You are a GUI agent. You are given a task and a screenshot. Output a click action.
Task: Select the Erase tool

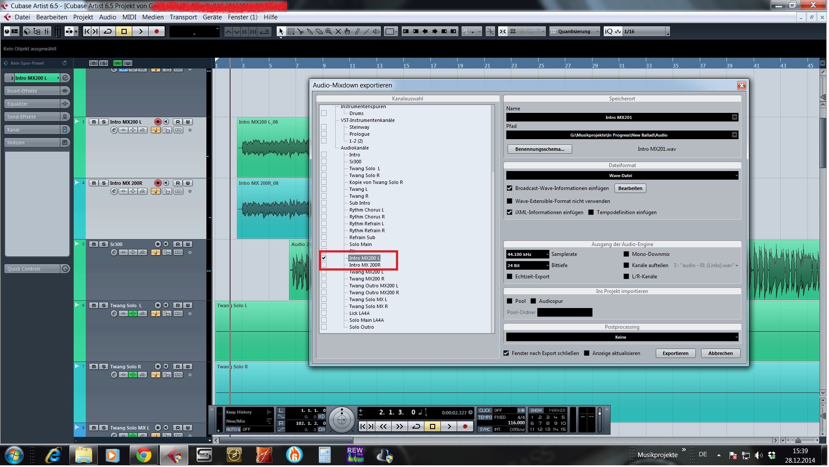320,31
